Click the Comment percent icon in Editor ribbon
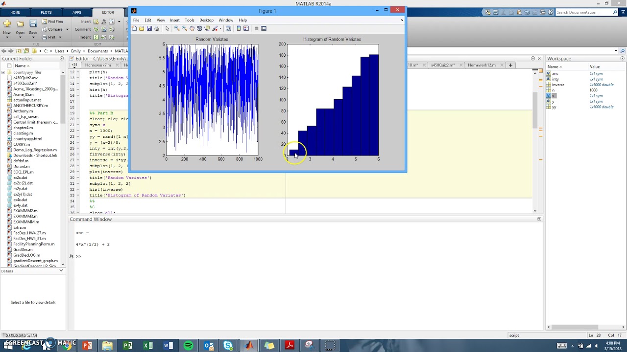The width and height of the screenshot is (627, 352). (96, 29)
